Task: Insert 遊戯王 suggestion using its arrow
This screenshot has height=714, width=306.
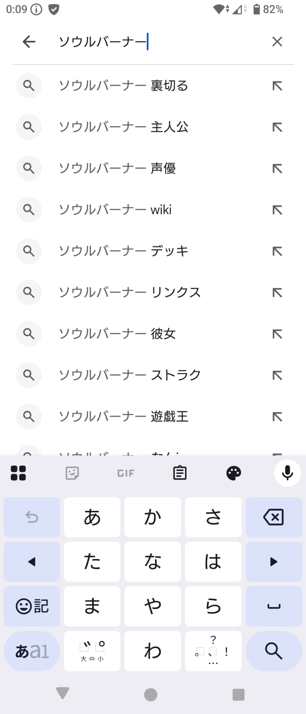Action: pos(277,416)
